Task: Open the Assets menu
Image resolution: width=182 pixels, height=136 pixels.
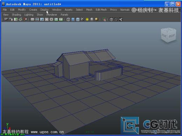Action: (69, 10)
